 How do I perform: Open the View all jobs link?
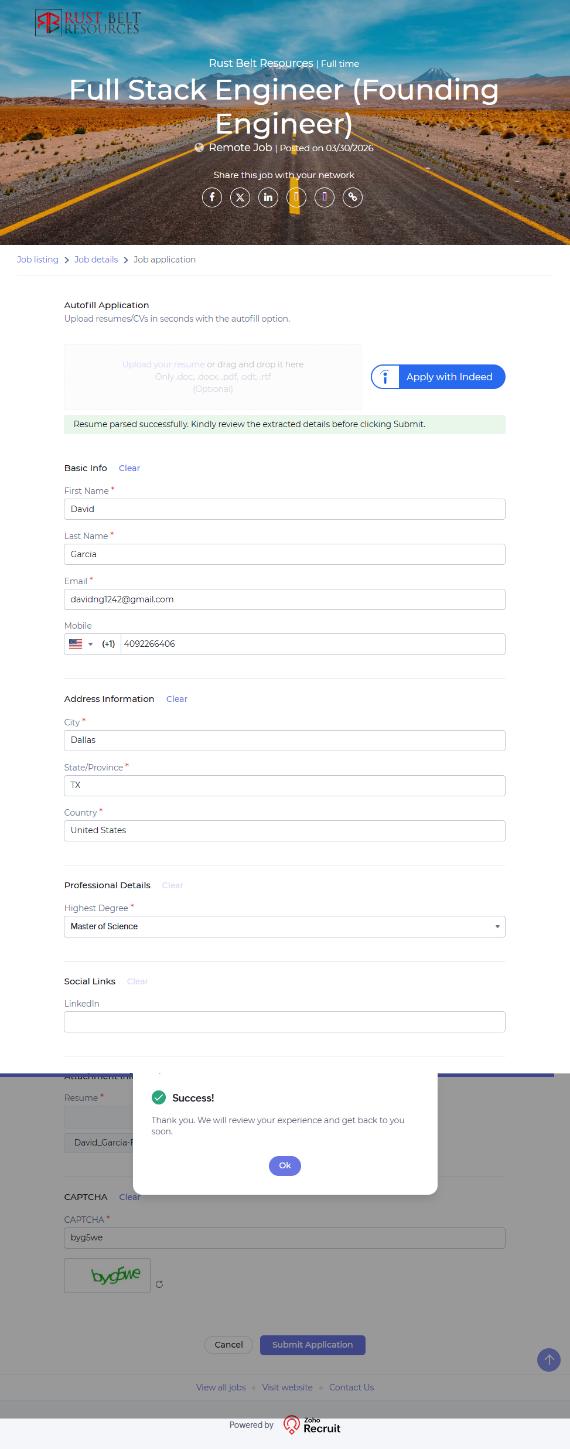(221, 1387)
